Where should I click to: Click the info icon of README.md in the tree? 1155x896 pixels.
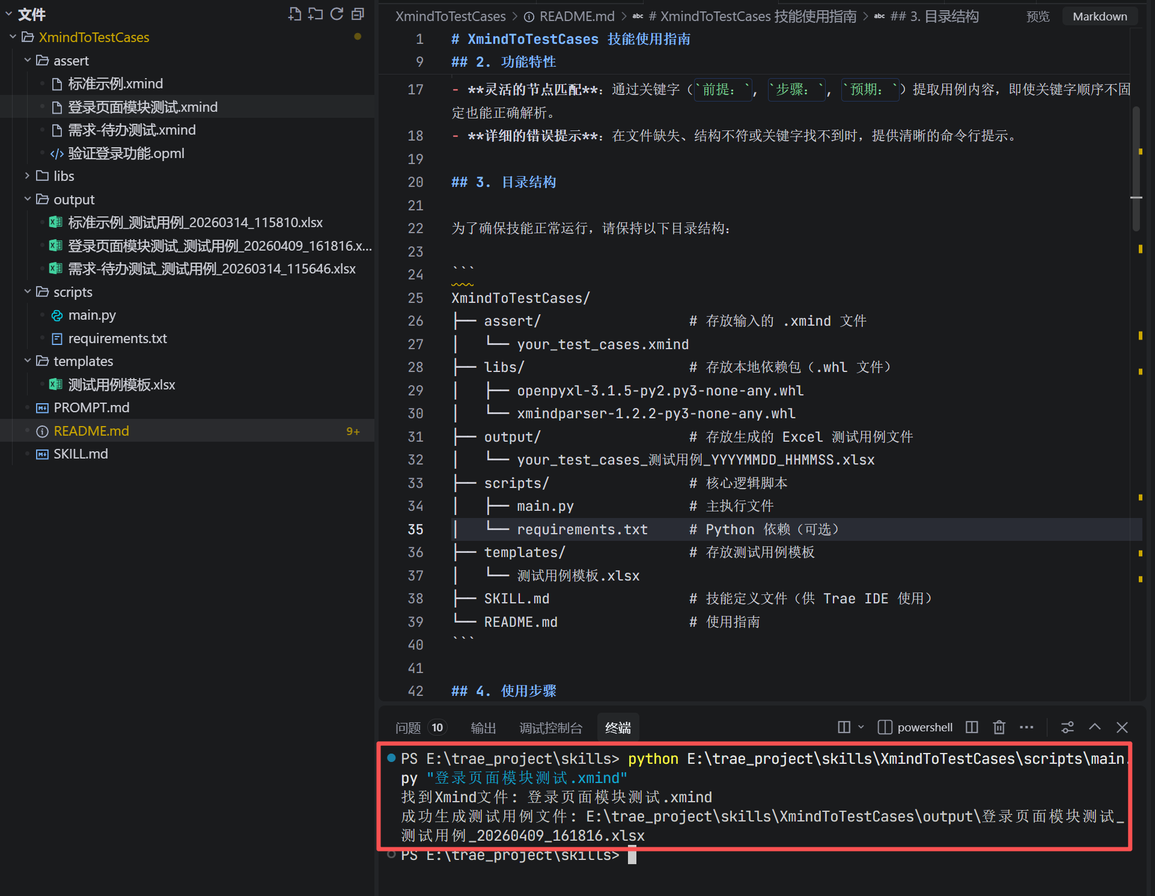point(42,431)
